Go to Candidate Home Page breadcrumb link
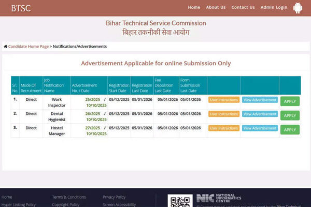The height and width of the screenshot is (207, 311). click(29, 47)
